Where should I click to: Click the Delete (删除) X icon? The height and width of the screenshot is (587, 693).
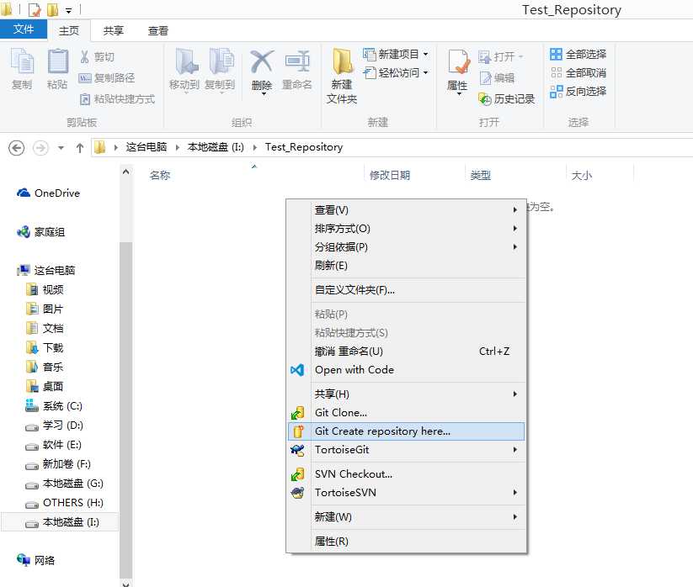262,61
